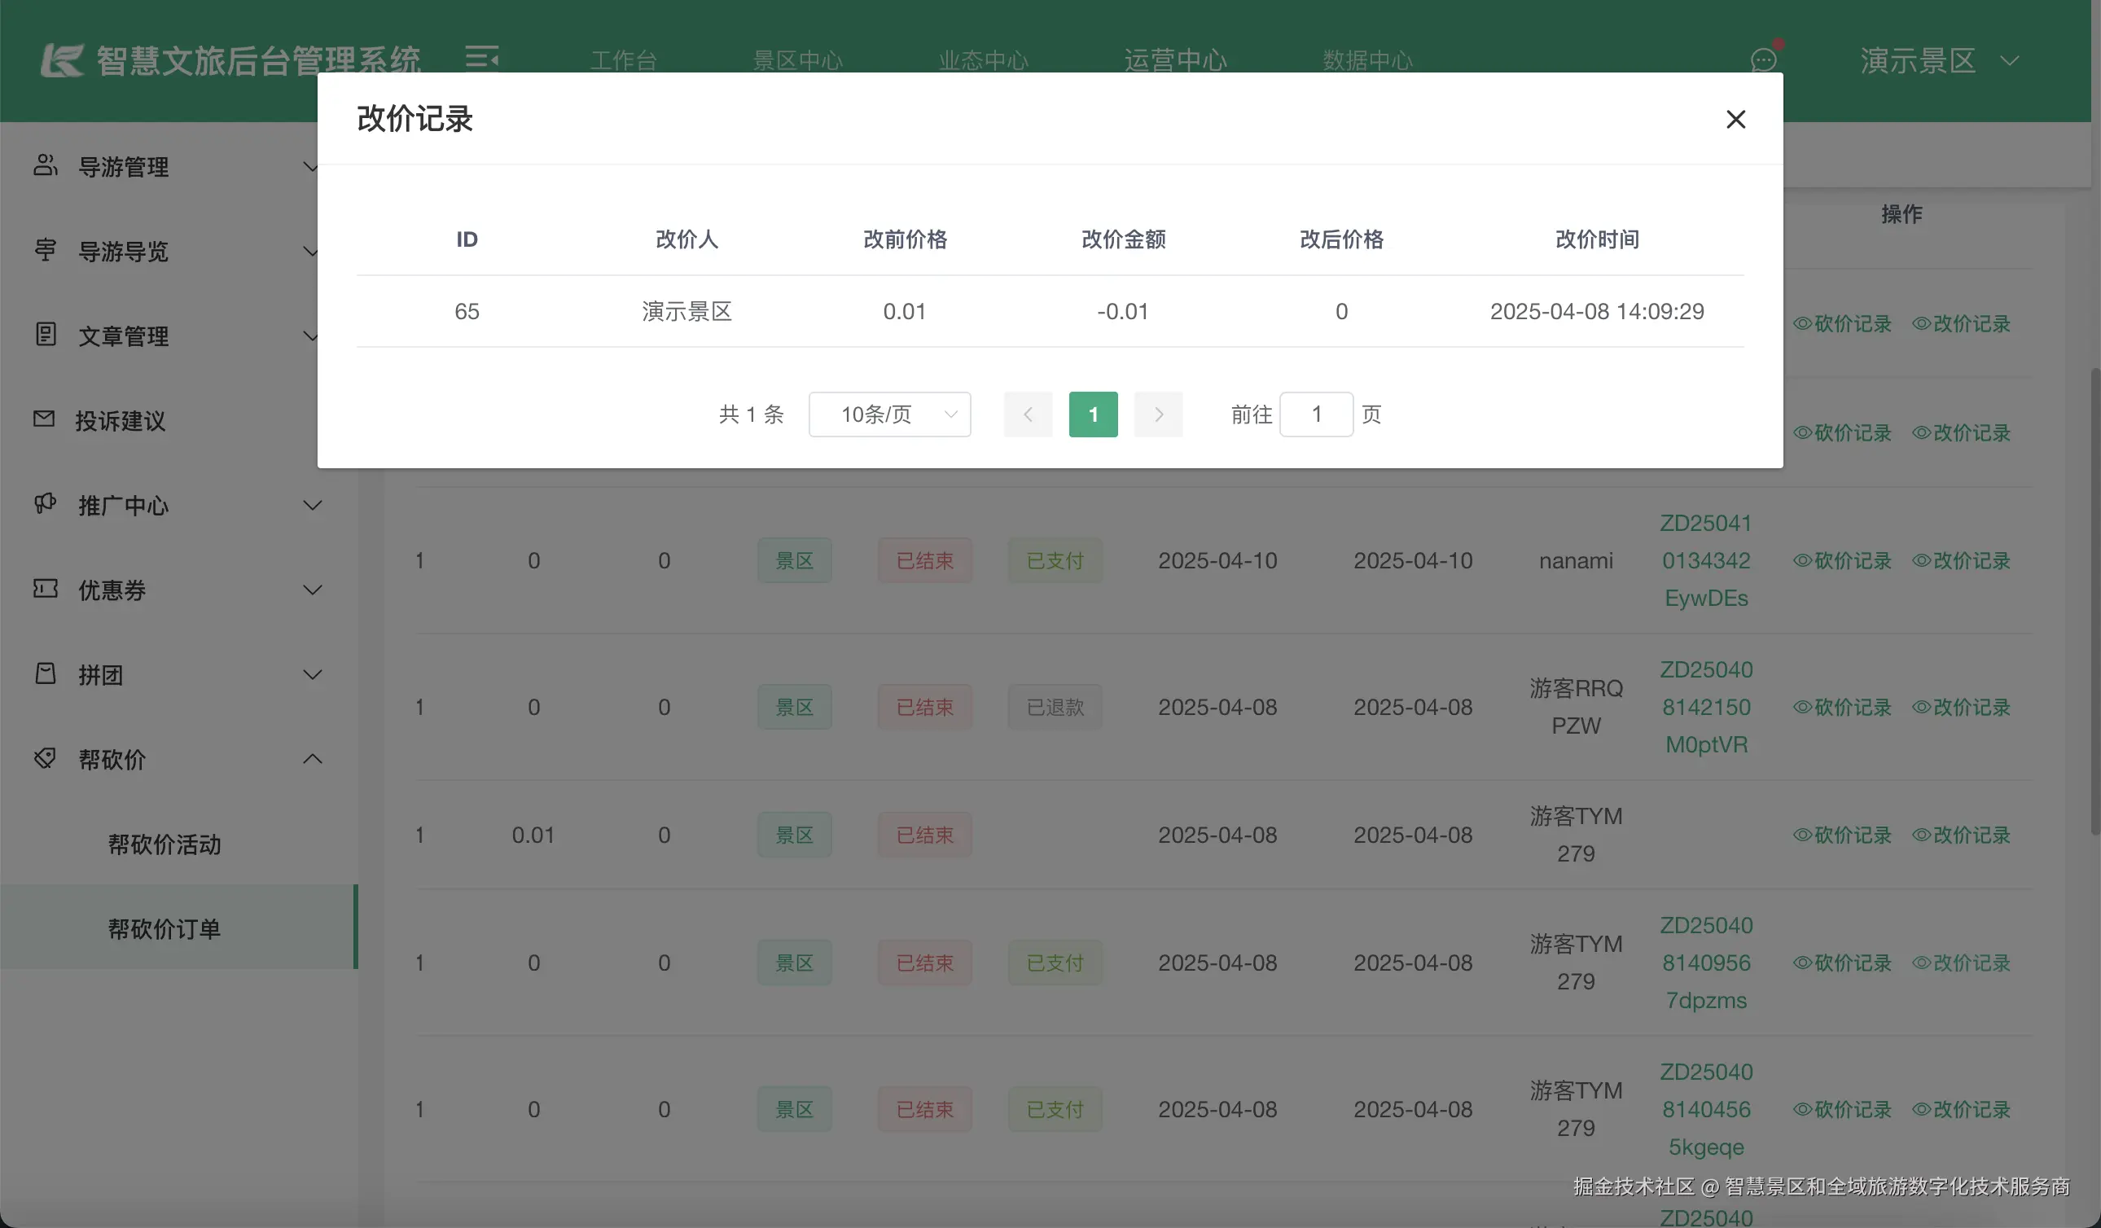Screen dimensions: 2101x1228
Task: Click the 导游导览 sidebar icon
Action: 46,251
